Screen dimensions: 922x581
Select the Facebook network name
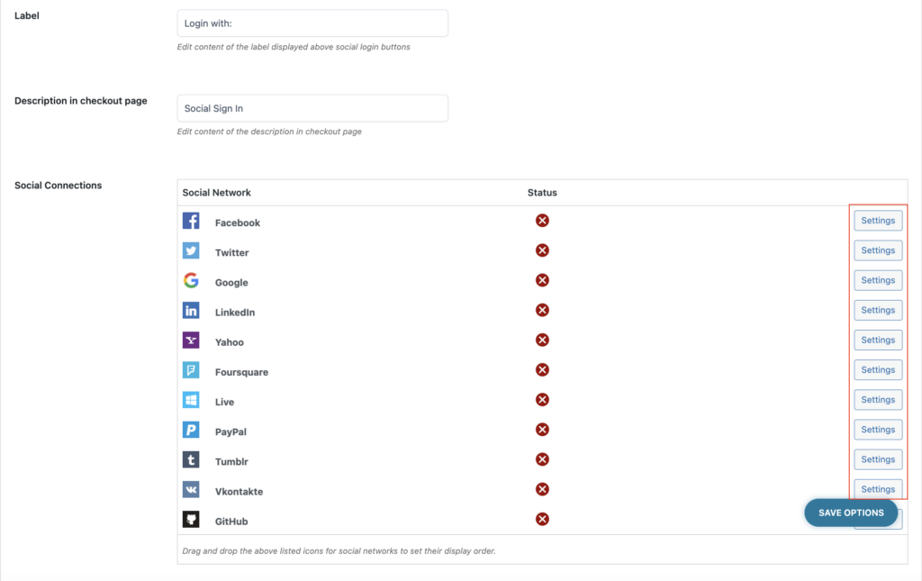coord(238,222)
